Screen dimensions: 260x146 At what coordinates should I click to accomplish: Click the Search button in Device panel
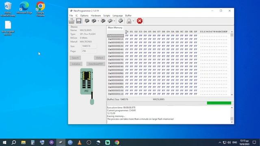tap(75, 58)
